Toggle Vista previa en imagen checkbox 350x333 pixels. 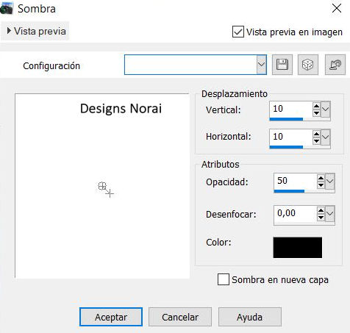(x=238, y=32)
